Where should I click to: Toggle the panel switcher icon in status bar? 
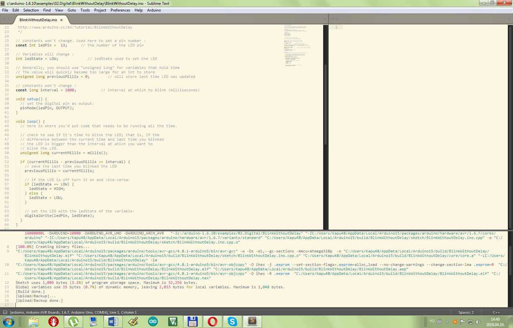5,312
